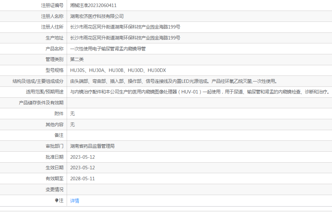Select the 无 value in 附件 row
This screenshot has width=332, height=212.
coord(72,114)
